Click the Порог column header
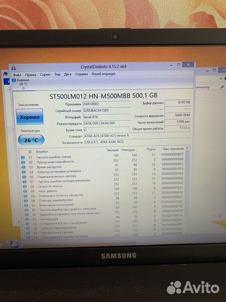 coord(151,149)
